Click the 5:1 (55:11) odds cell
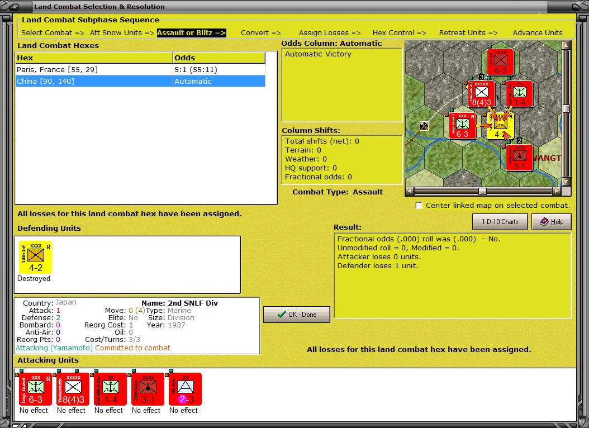Image resolution: width=589 pixels, height=428 pixels. tap(219, 69)
